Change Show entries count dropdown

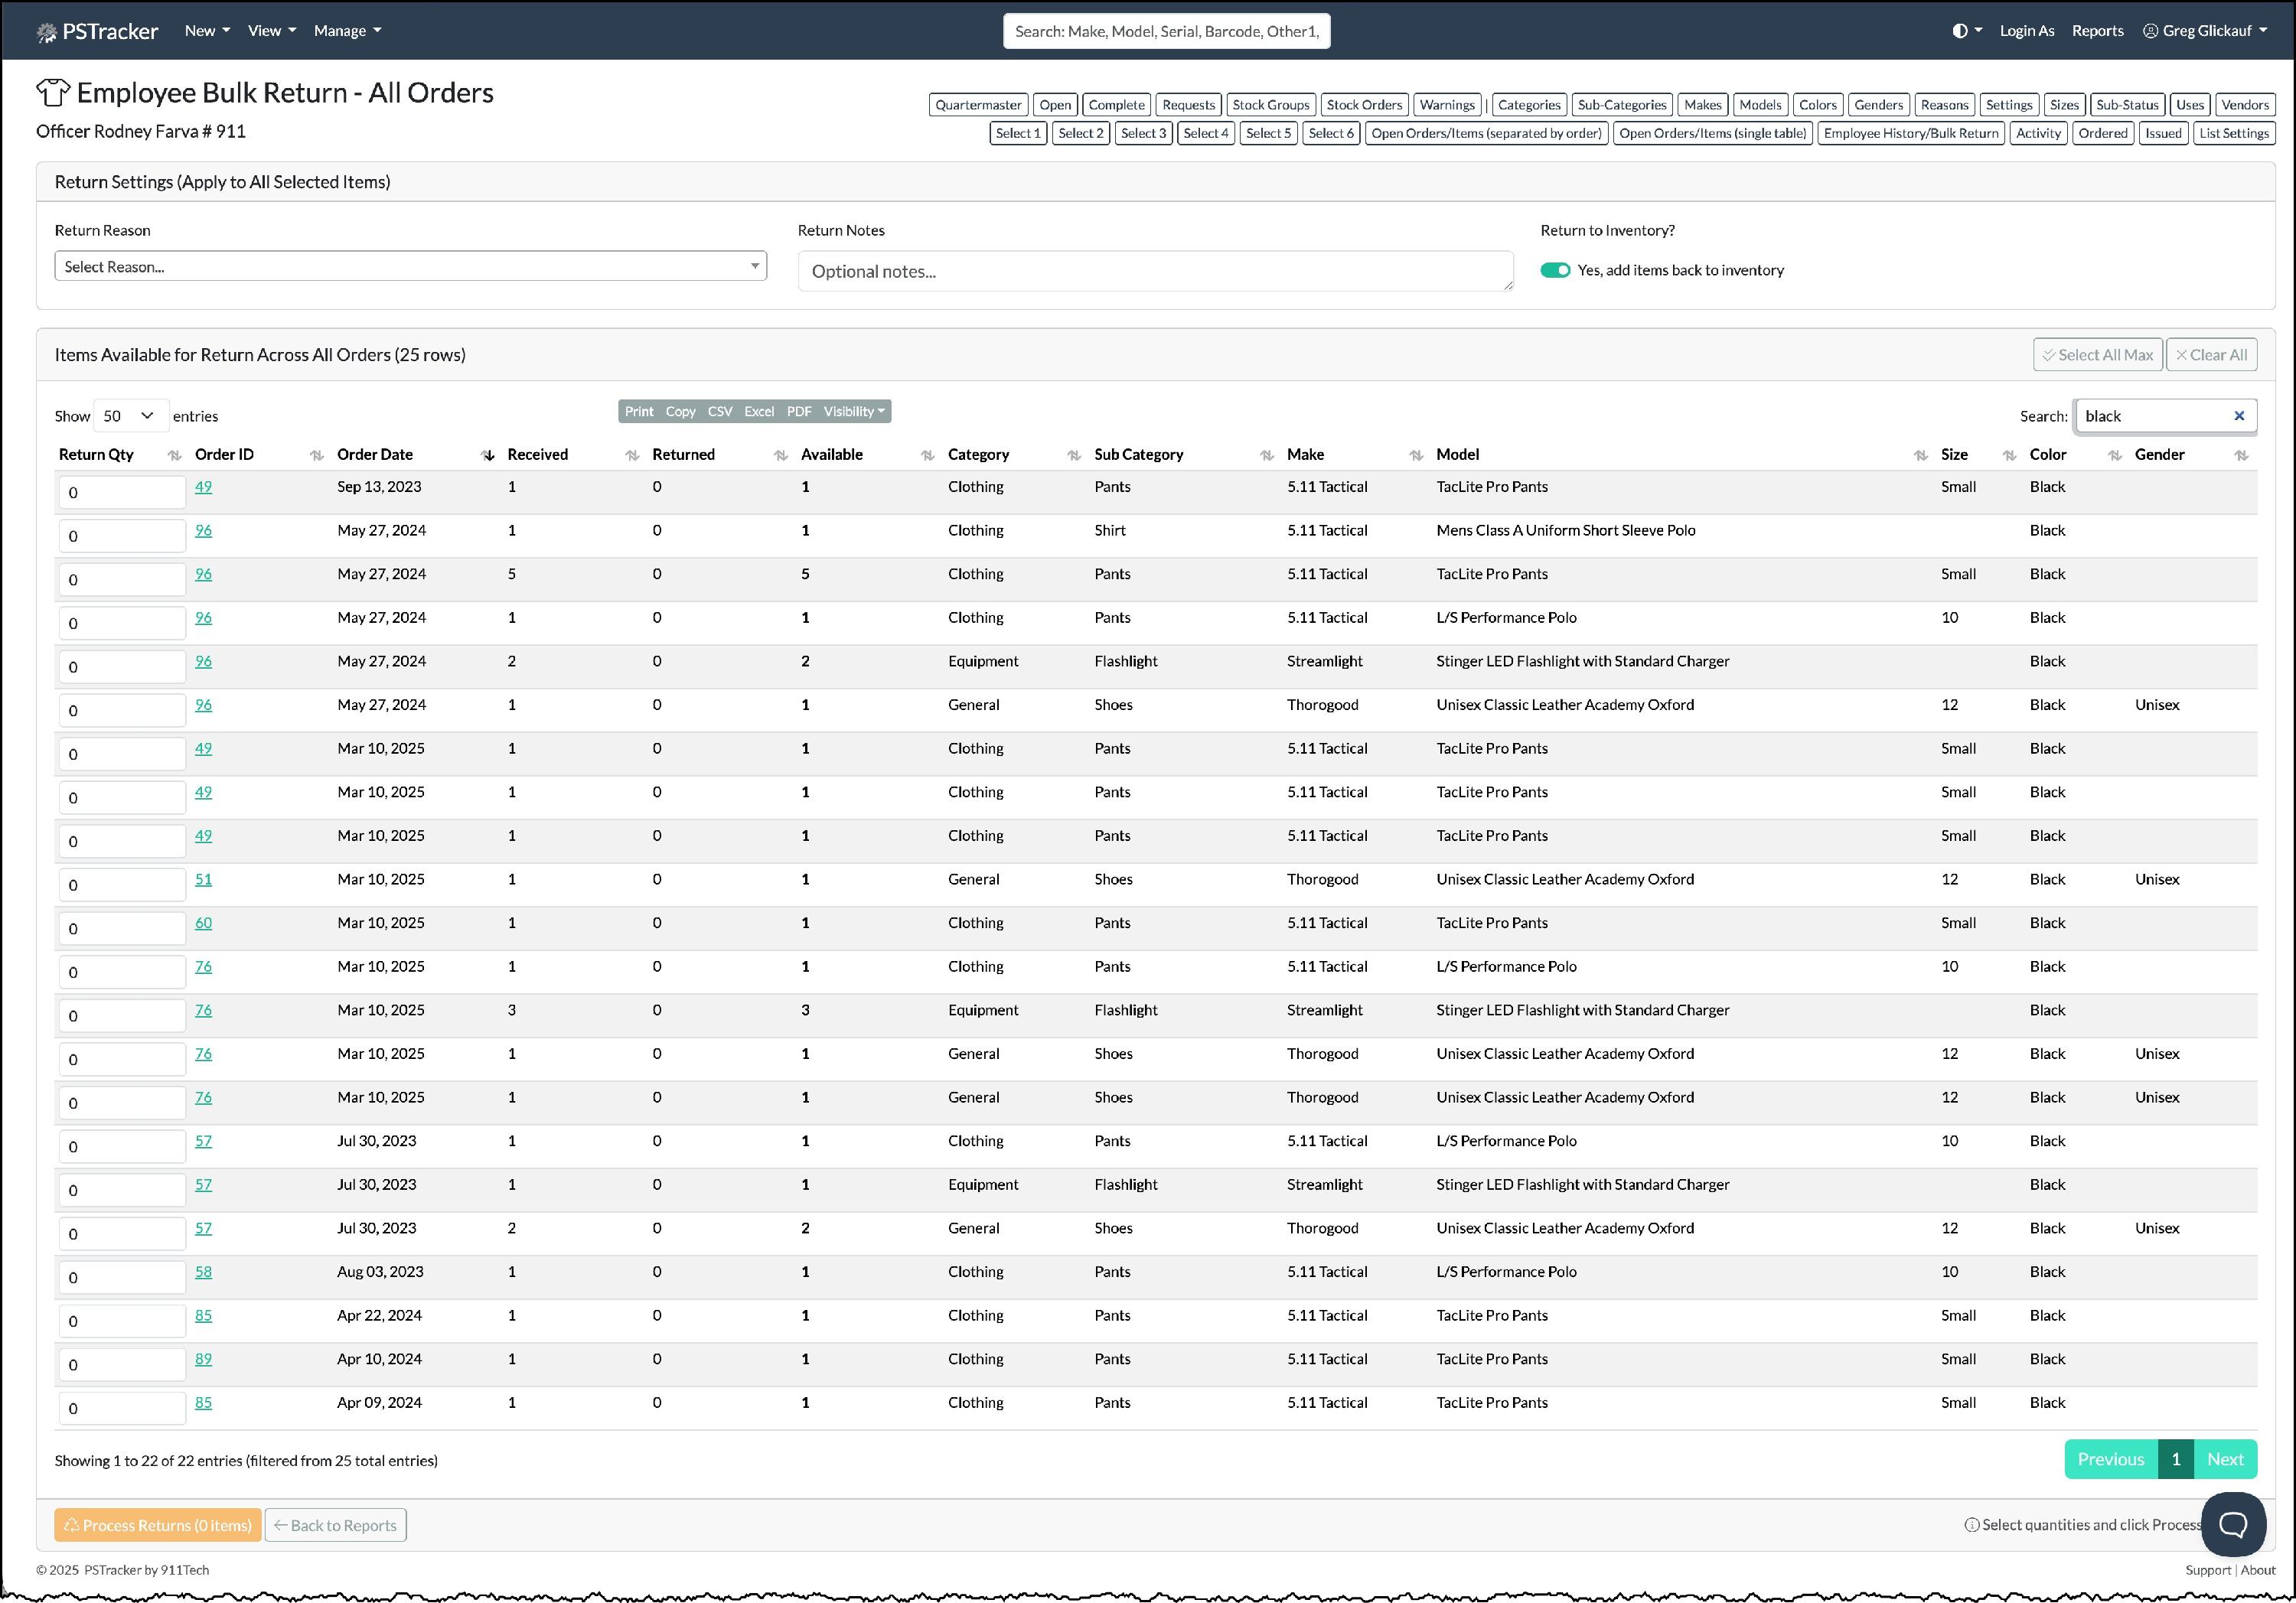tap(129, 416)
